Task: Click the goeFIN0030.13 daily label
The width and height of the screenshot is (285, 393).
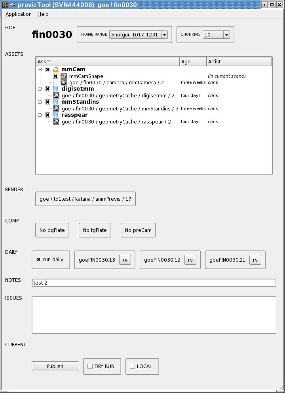Action: pyautogui.click(x=97, y=260)
